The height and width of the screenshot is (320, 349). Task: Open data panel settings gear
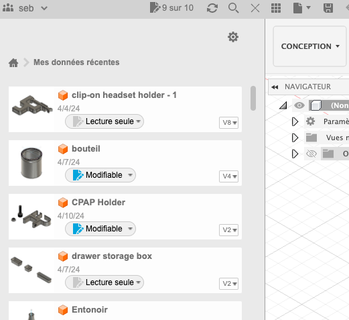tap(233, 37)
